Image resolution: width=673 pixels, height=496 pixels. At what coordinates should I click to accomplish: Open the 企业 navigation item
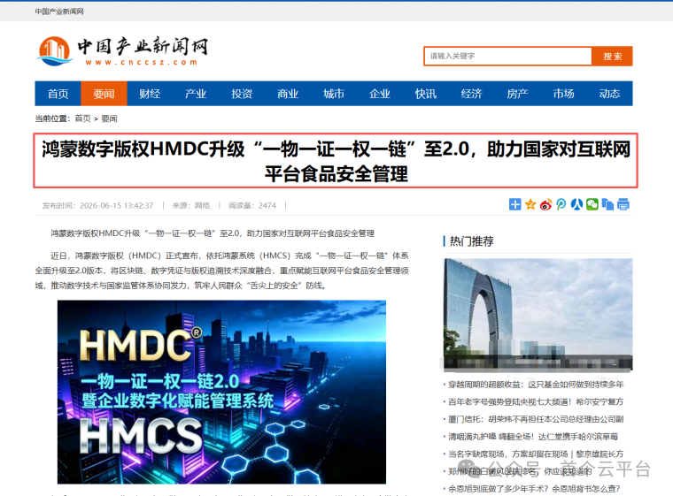[379, 94]
